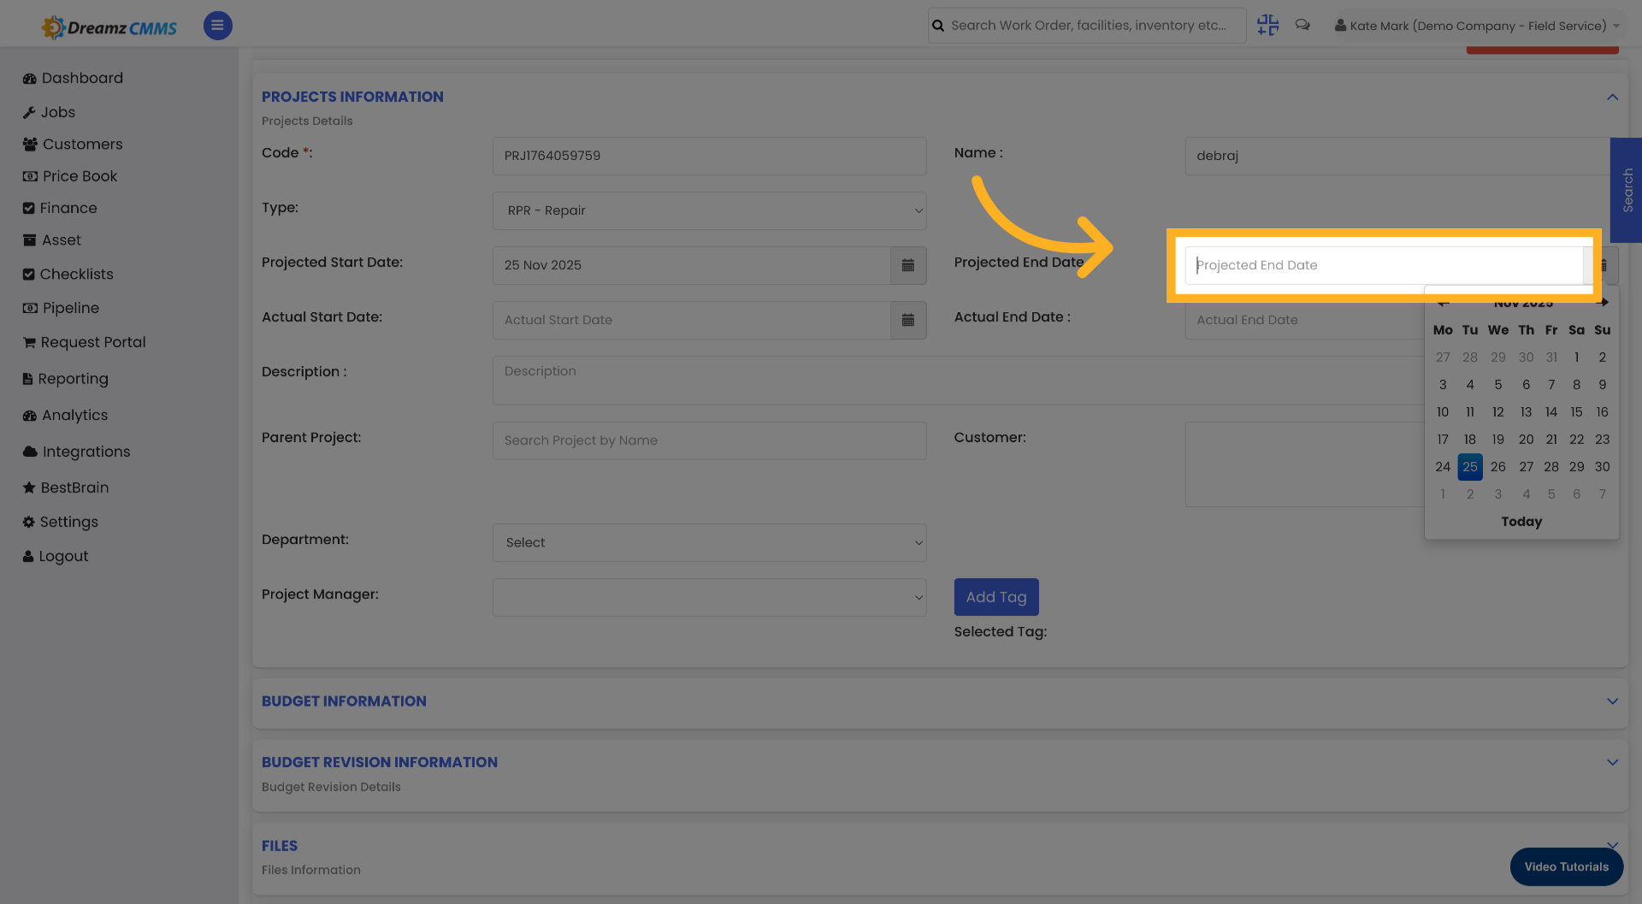Expand the Budget Revision Information section
This screenshot has width=1642, height=904.
click(x=1612, y=762)
